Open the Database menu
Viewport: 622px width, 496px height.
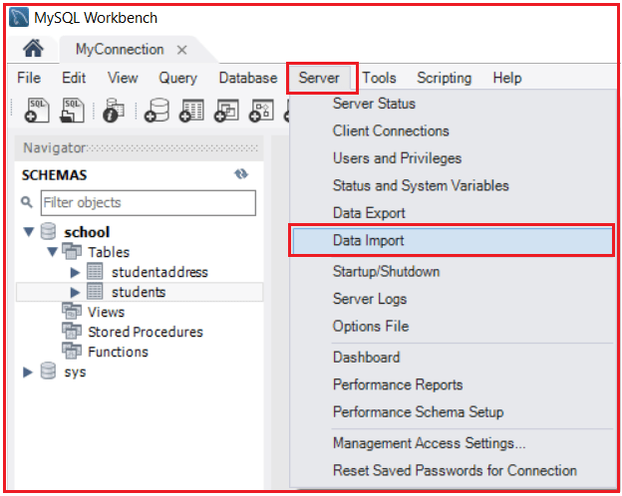248,78
